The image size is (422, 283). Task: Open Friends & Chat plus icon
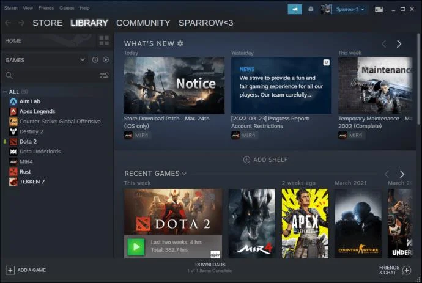407,270
